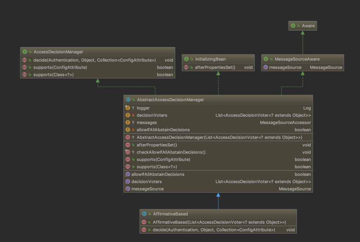Screen dimensions: 360x242
Task: Select checkAllowIfAllAbstainDecisions() method
Action: pyautogui.click(x=171, y=152)
